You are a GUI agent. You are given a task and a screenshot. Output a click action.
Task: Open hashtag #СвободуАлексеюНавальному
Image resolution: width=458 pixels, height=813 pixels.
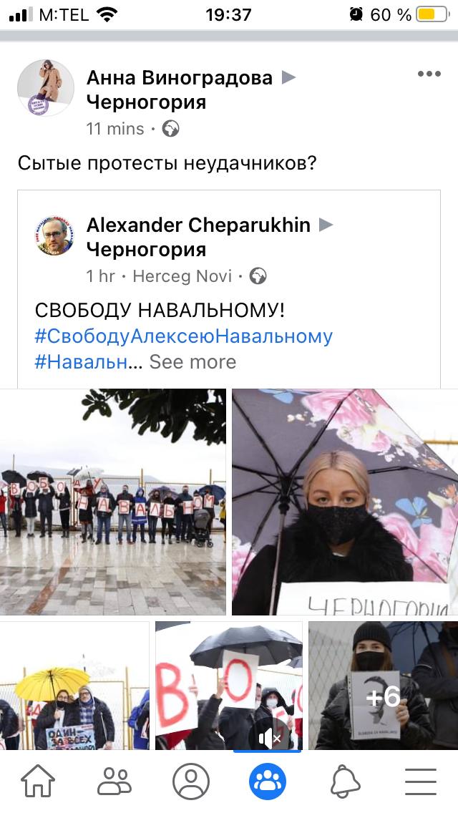coord(184,336)
